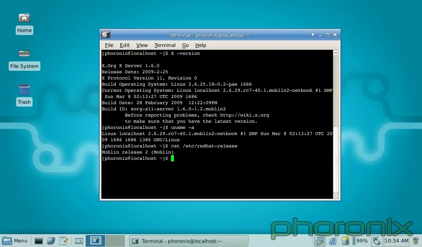Launch text editor notepad panel icon
Viewport: 422px width, 247px height.
tap(63, 241)
